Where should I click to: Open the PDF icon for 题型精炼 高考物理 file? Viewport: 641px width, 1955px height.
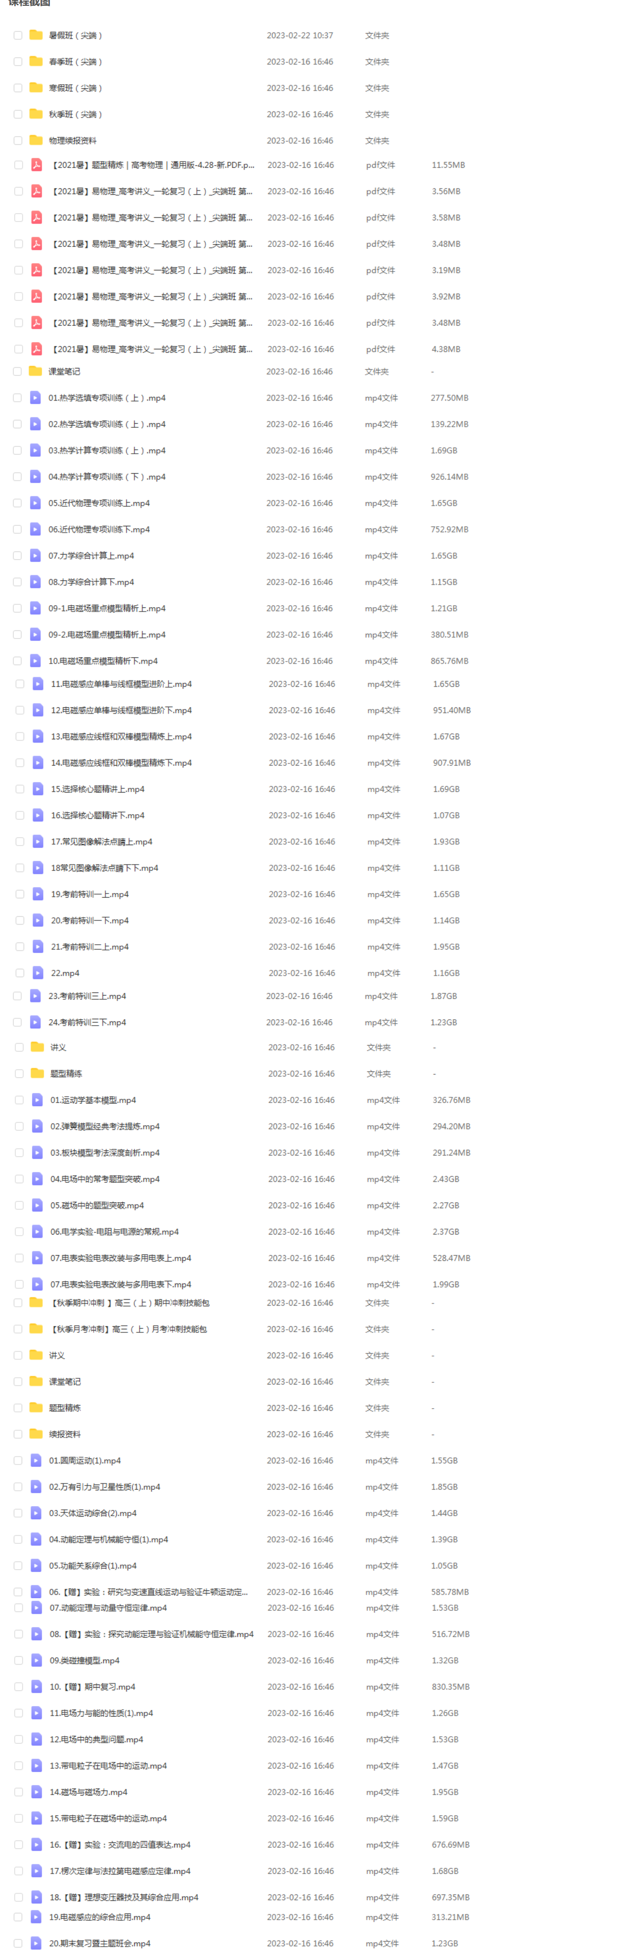click(36, 165)
